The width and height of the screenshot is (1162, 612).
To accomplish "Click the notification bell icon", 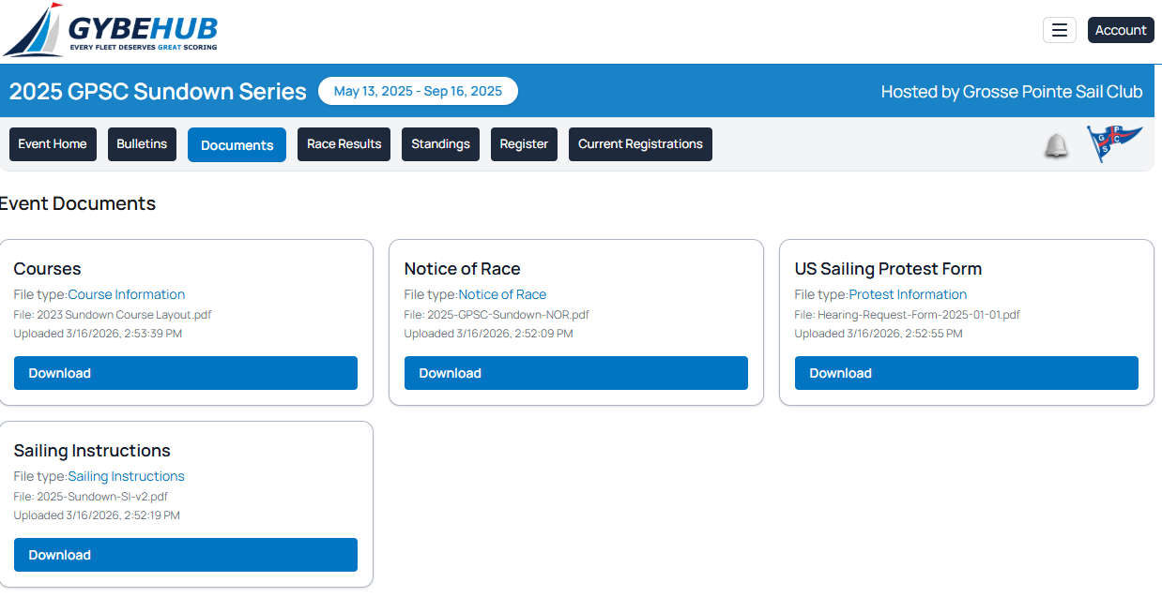I will 1056,145.
